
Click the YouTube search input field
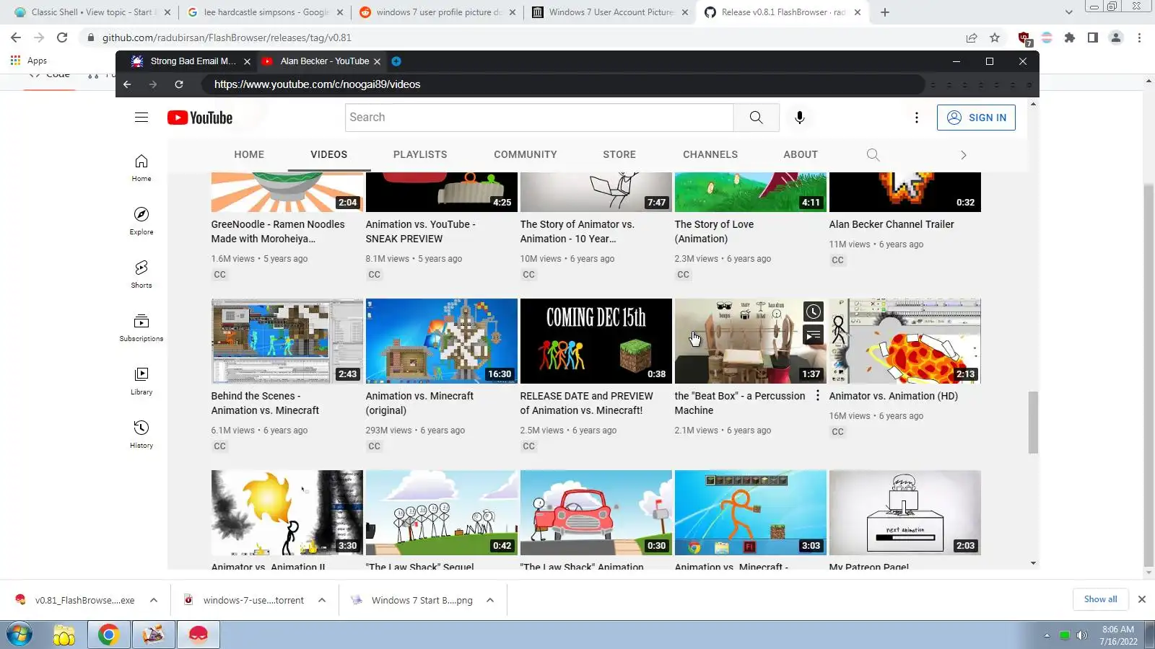tap(539, 118)
